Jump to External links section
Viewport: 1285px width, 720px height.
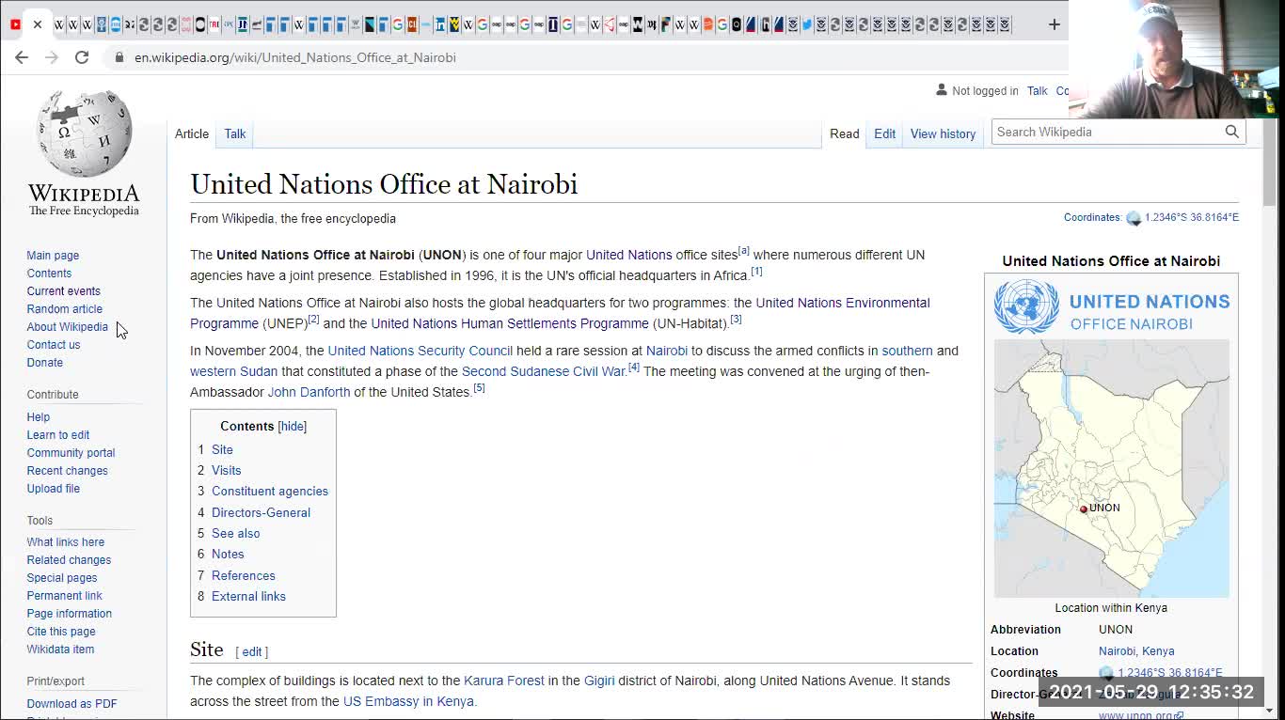tap(248, 597)
